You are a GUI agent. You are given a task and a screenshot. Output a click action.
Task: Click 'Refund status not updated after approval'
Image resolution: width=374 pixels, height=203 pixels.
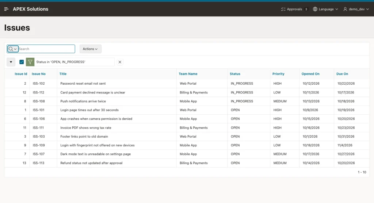tap(91, 163)
